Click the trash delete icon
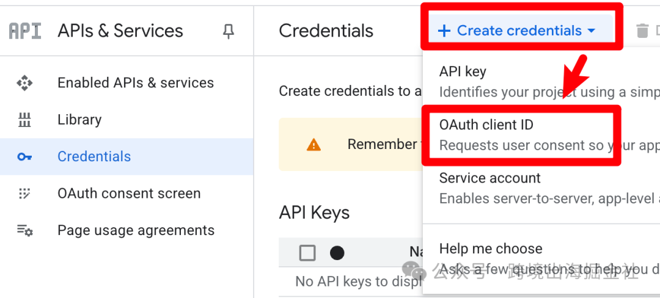 (642, 31)
